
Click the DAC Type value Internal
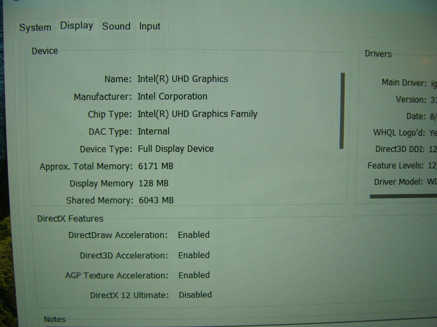[x=153, y=131]
